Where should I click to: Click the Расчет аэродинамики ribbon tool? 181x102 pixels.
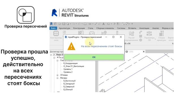point(131,36)
